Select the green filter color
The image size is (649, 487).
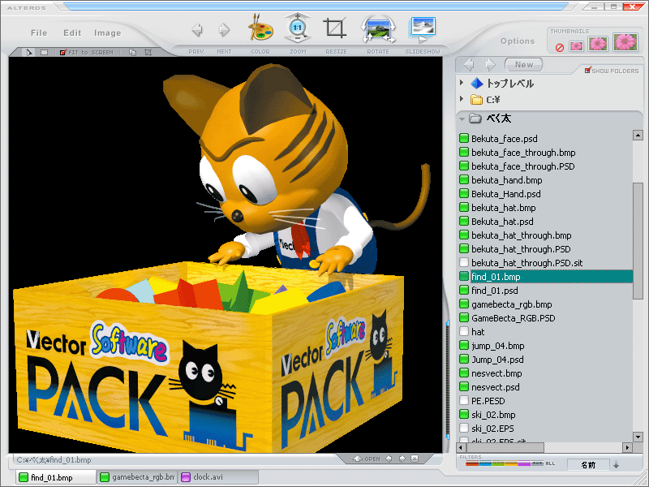pyautogui.click(x=498, y=463)
